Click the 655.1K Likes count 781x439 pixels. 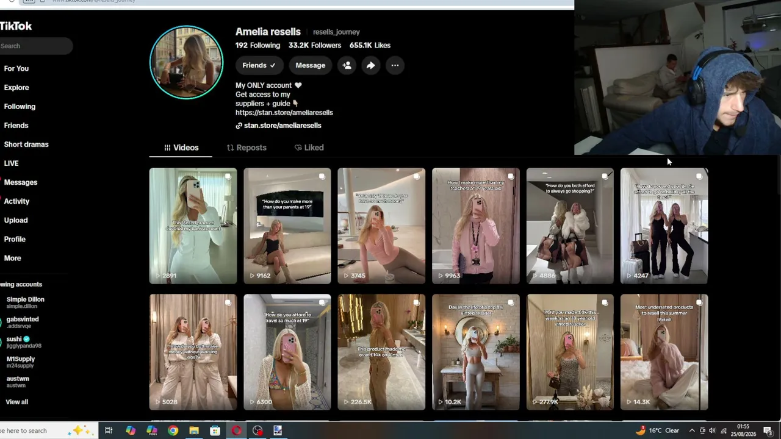[x=370, y=45]
